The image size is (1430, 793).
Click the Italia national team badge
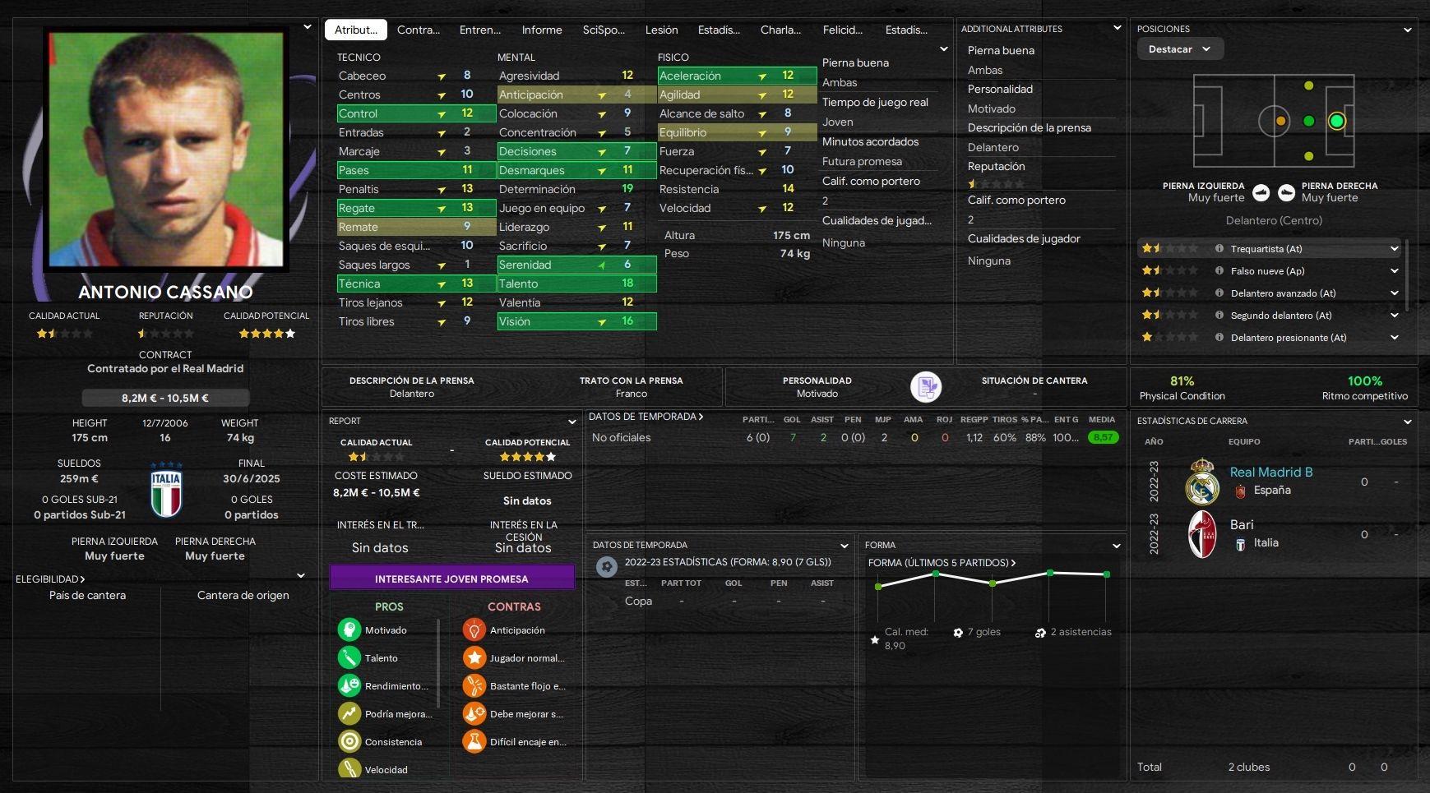point(166,491)
